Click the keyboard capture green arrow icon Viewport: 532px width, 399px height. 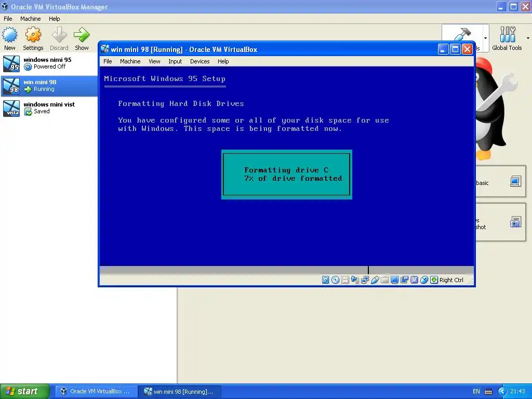[434, 280]
